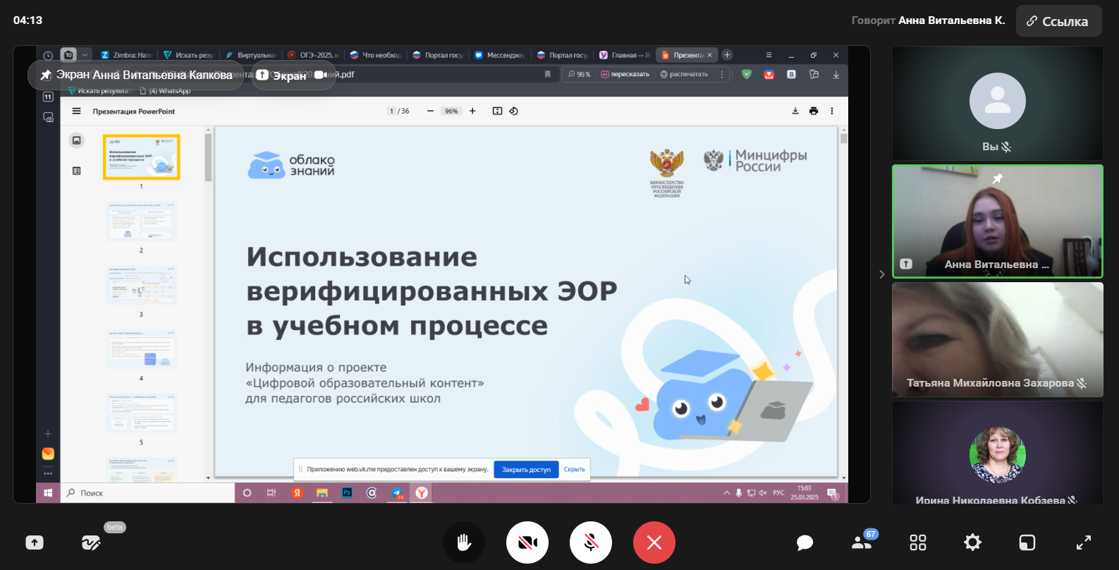Screen dimensions: 1119x570
Task: Open the beta whiteboard drawing tool
Action: click(91, 542)
